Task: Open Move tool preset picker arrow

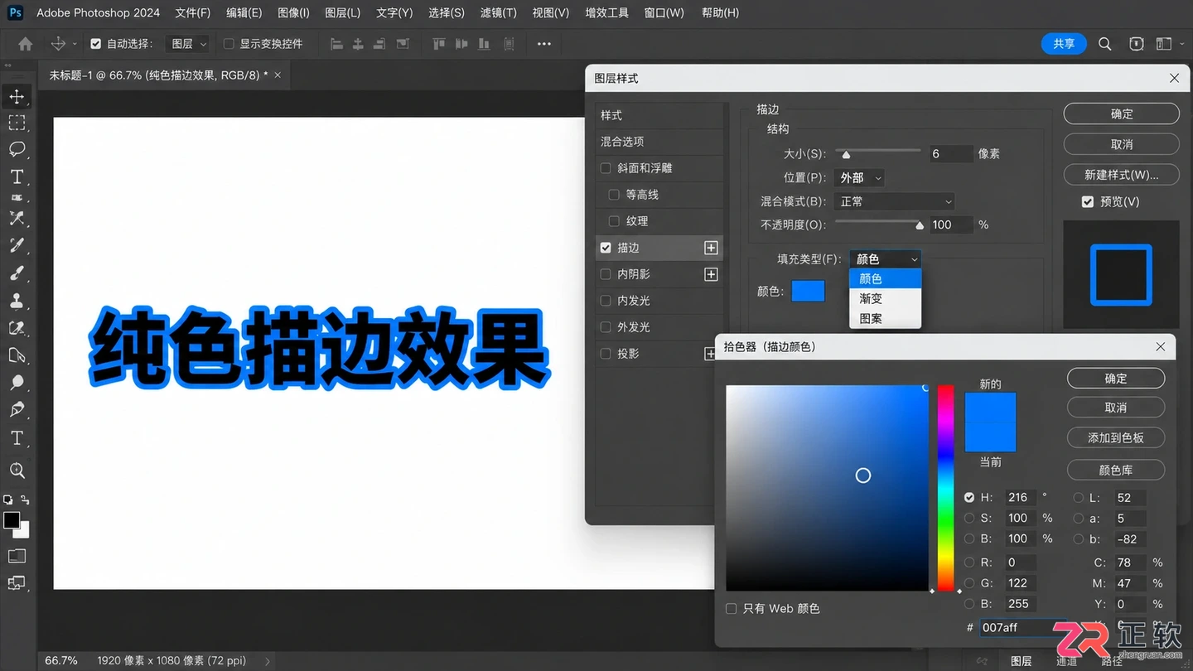Action: [x=75, y=44]
